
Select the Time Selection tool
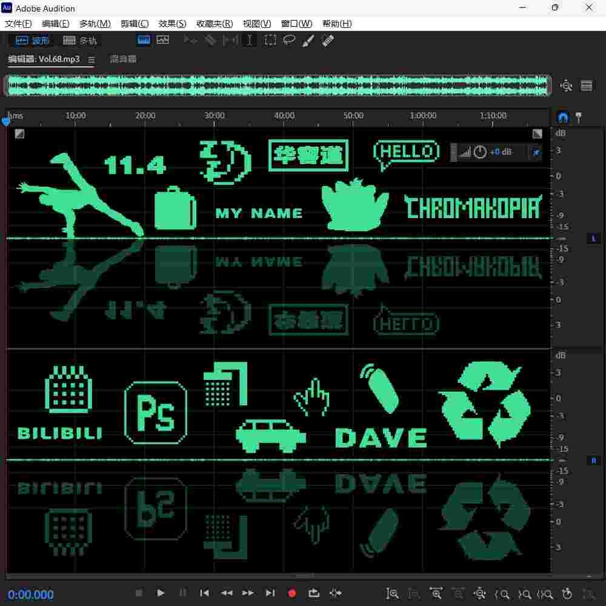pyautogui.click(x=250, y=41)
